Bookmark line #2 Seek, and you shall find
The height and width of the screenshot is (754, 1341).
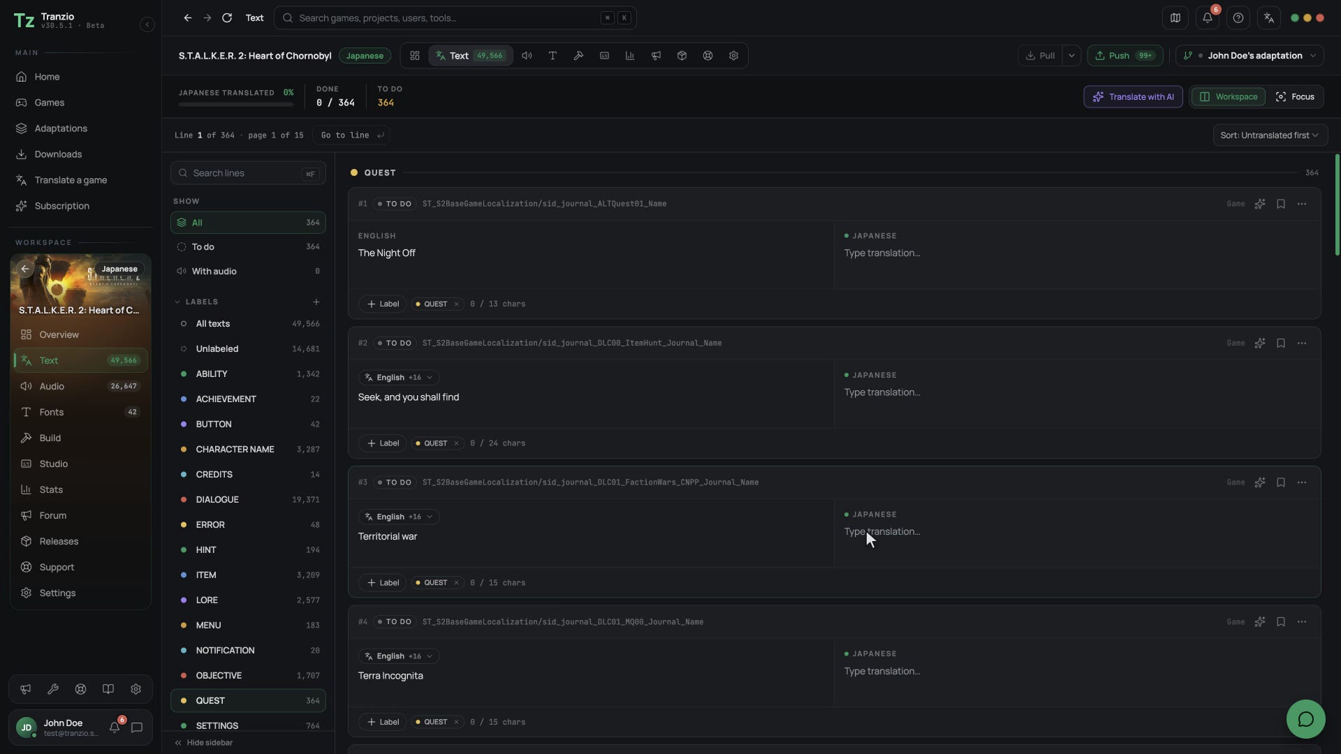(1281, 343)
